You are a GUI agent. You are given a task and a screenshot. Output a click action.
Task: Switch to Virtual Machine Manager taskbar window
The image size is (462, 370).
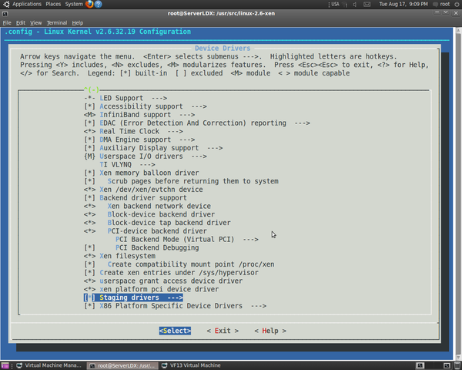click(x=49, y=365)
